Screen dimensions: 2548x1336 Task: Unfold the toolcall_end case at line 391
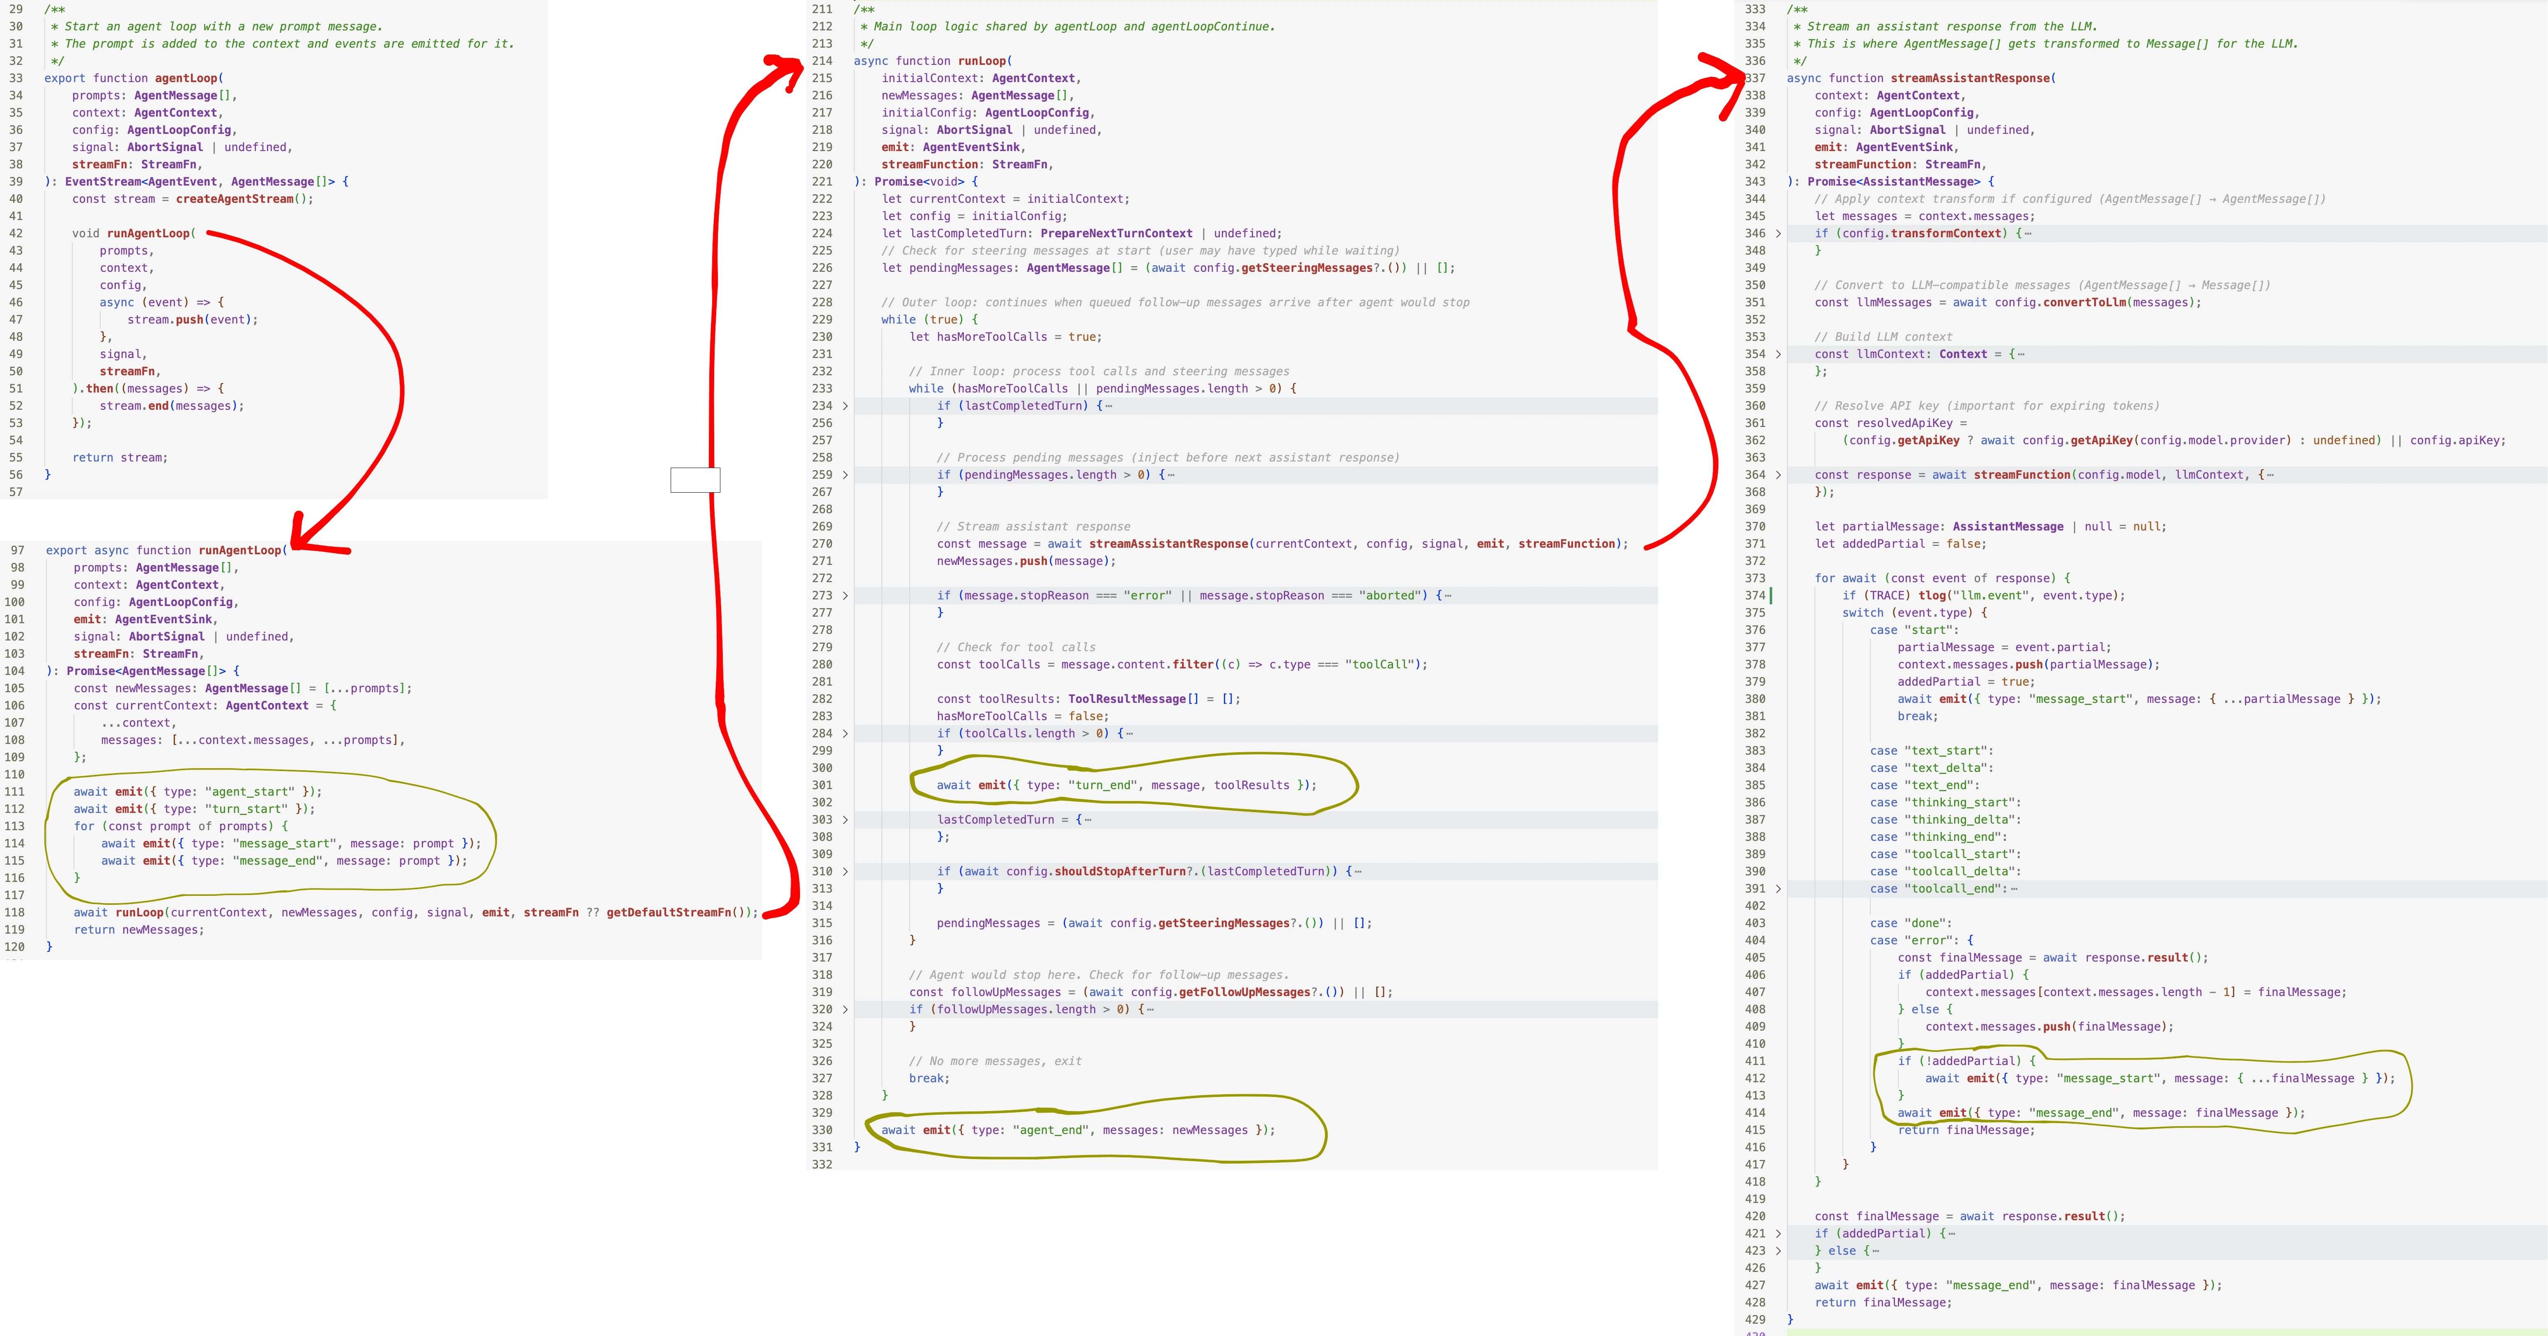(1778, 889)
